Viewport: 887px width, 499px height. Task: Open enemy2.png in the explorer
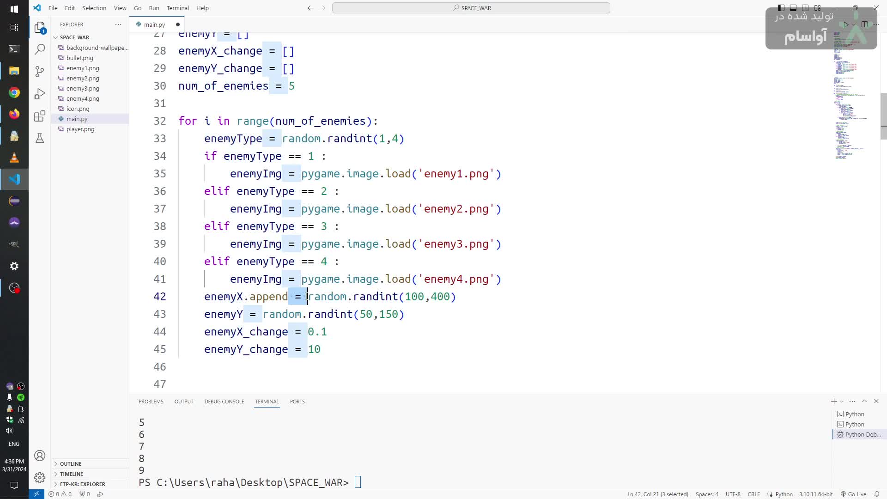coord(82,78)
